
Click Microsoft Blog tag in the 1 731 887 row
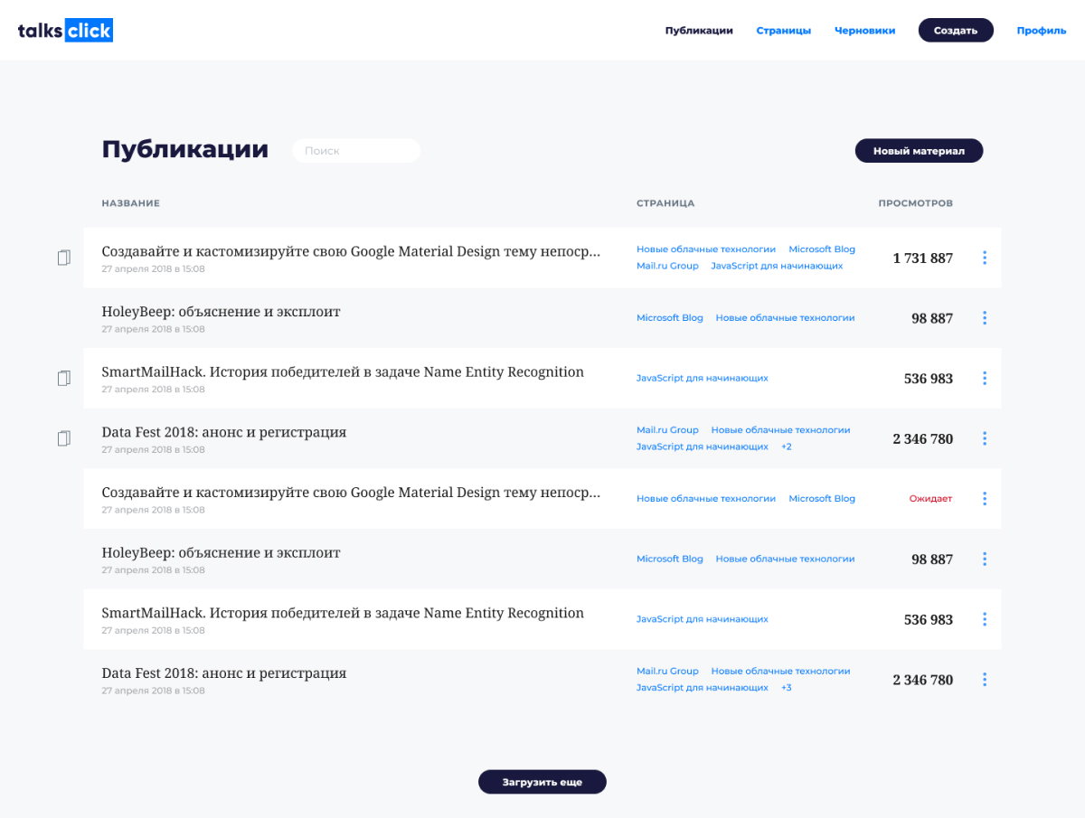pyautogui.click(x=822, y=249)
